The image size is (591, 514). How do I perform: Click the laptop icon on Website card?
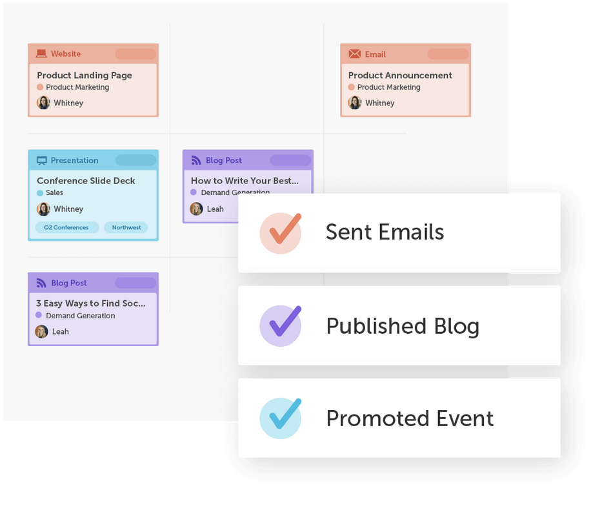(41, 54)
